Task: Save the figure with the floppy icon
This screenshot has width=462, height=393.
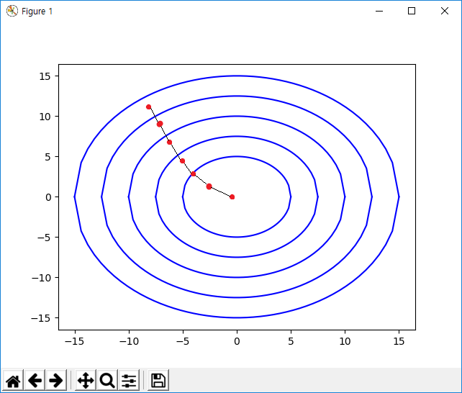Action: point(158,380)
